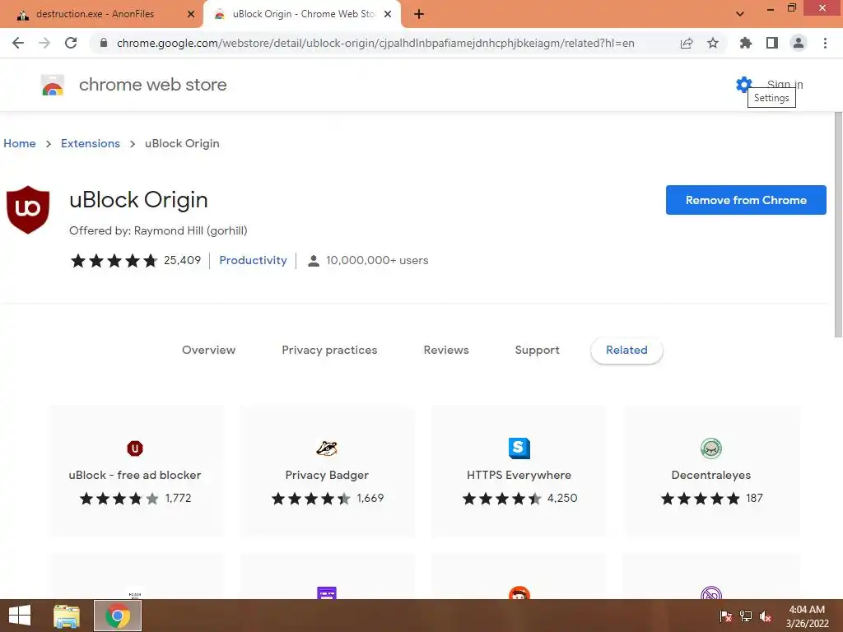This screenshot has width=843, height=632.
Task: Click the chrome web store header text
Action: (152, 85)
